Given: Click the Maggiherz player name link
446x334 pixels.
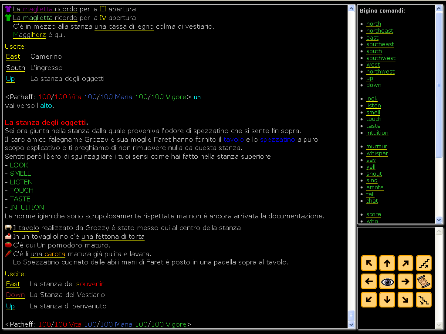Looking at the screenshot, I should pyautogui.click(x=29, y=34).
